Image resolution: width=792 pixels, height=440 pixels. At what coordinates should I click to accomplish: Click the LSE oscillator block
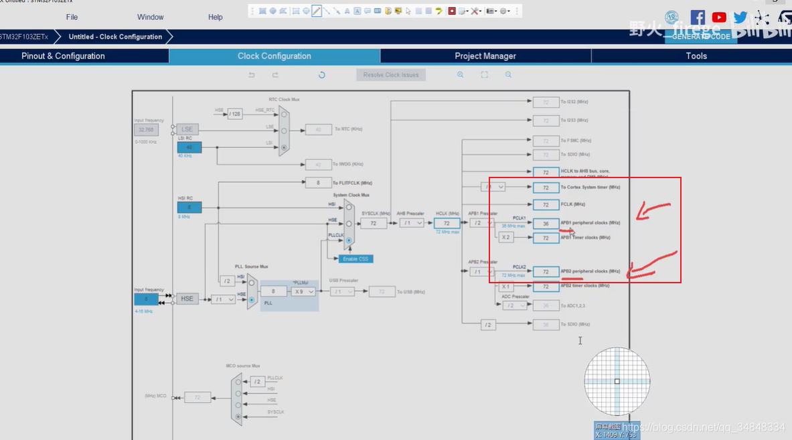[x=187, y=129]
